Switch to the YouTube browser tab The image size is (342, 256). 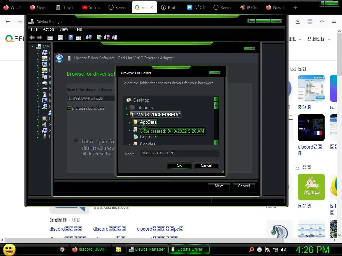point(92,8)
